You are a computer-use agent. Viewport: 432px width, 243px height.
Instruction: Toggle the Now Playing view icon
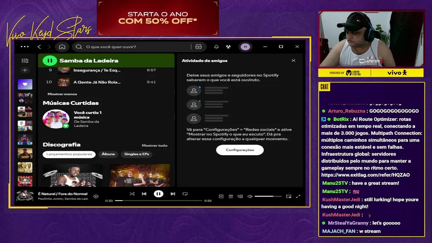click(x=221, y=196)
